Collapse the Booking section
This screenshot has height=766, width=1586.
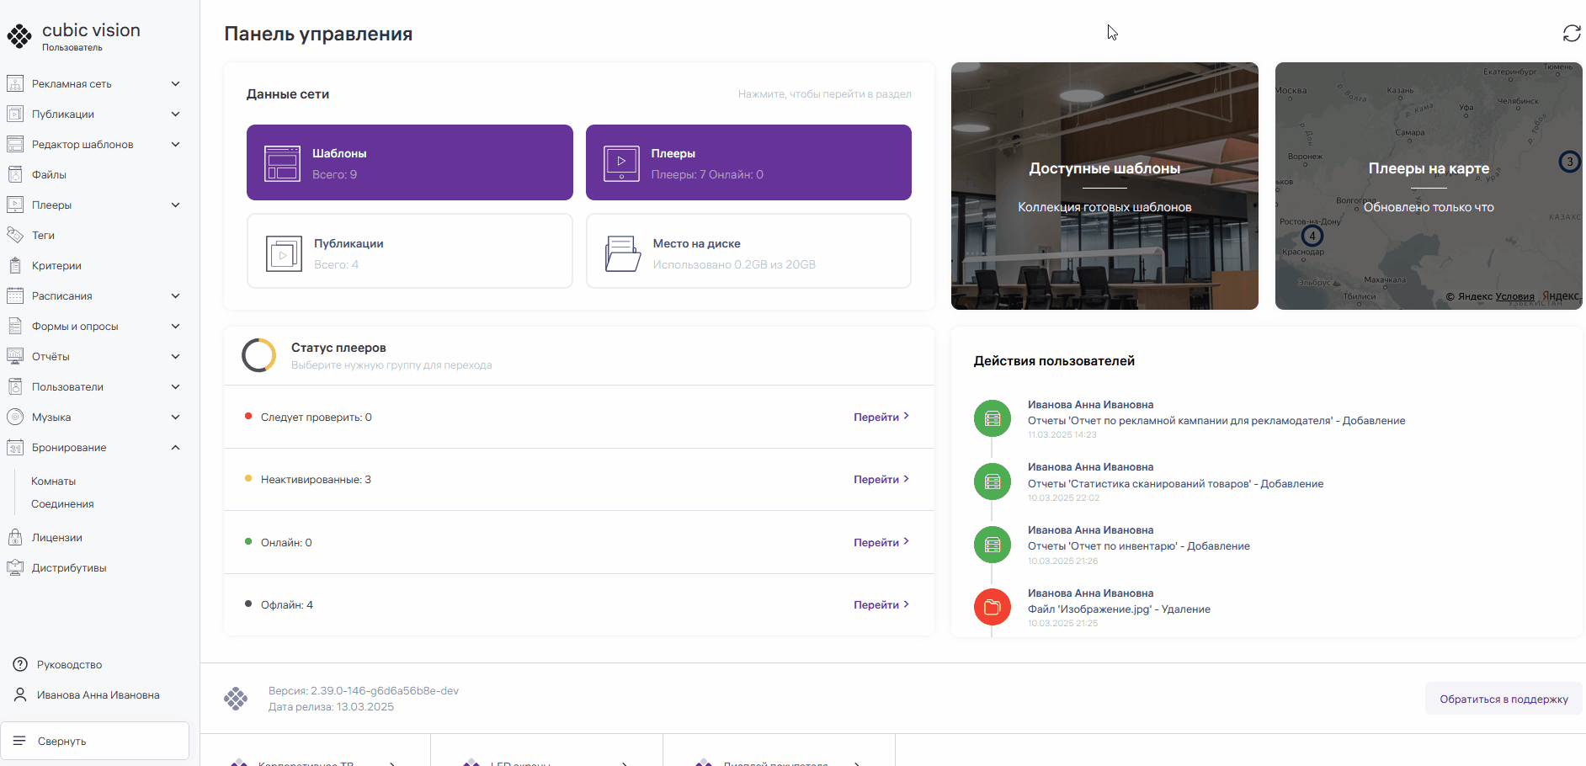(175, 448)
